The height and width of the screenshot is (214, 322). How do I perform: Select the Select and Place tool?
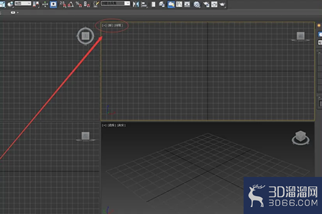click(x=10, y=4)
